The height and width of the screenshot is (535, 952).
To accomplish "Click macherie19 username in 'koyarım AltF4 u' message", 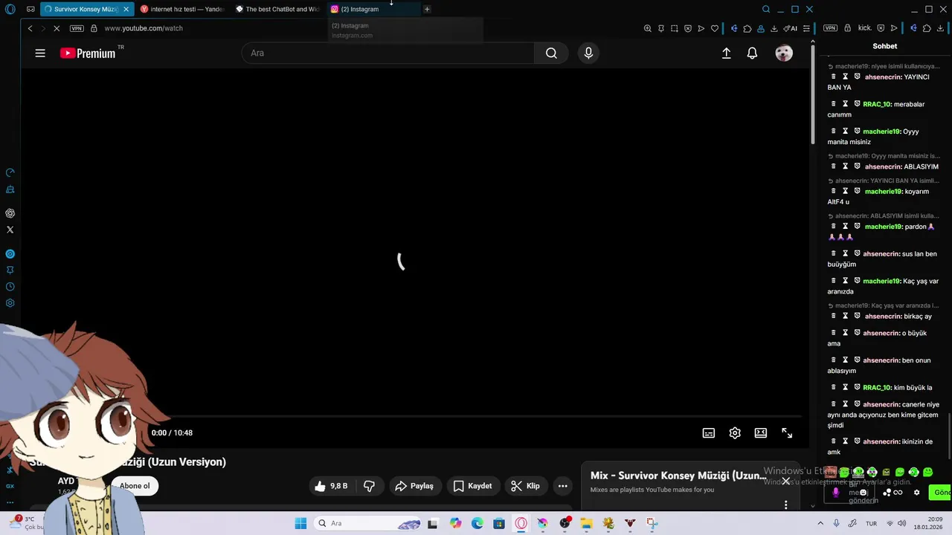I will click(884, 191).
